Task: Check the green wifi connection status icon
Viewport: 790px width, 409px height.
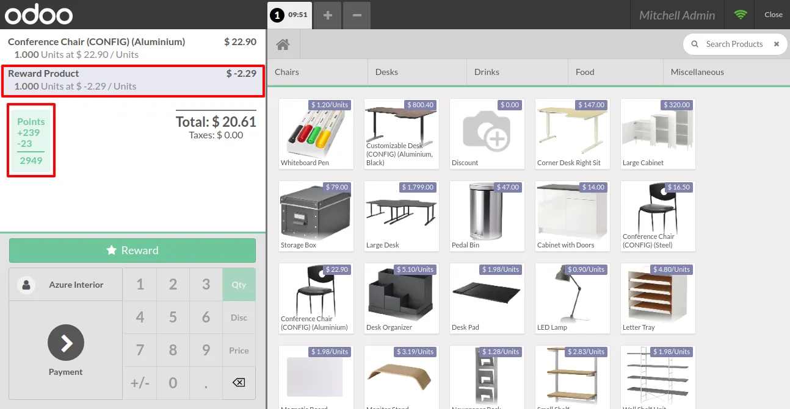Action: point(741,15)
